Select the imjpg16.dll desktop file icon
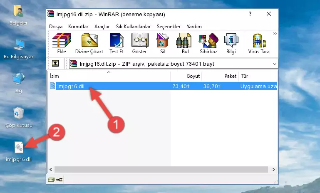Screen dimensions: 320x193 (19, 152)
